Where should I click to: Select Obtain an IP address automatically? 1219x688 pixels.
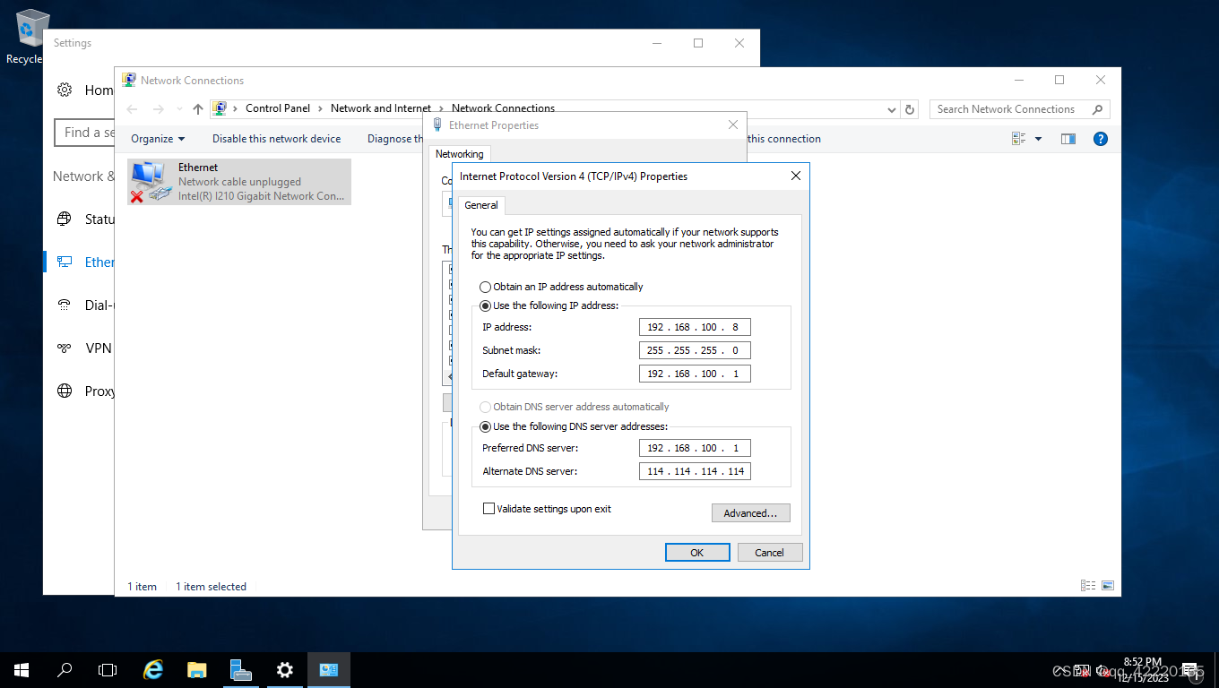[x=485, y=287]
